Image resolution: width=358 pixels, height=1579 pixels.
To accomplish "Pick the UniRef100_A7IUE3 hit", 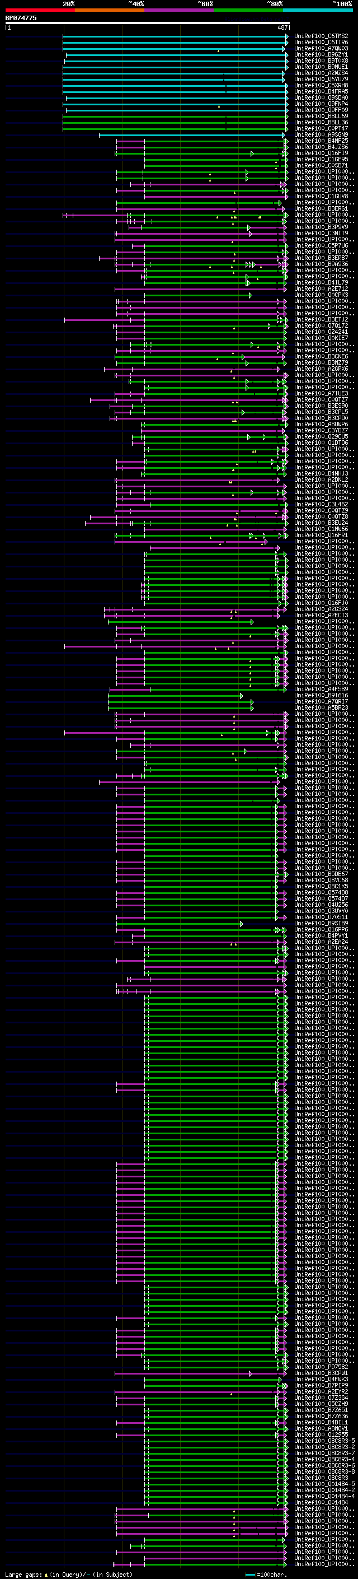I will click(x=321, y=394).
